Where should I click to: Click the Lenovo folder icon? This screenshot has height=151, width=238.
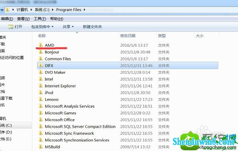click(41, 99)
